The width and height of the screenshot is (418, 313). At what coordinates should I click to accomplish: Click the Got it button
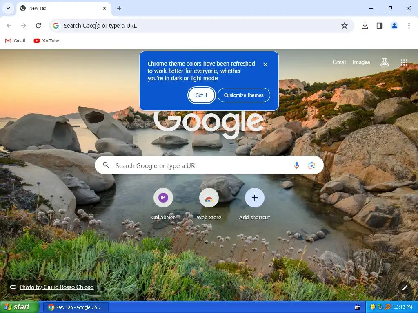(x=201, y=95)
